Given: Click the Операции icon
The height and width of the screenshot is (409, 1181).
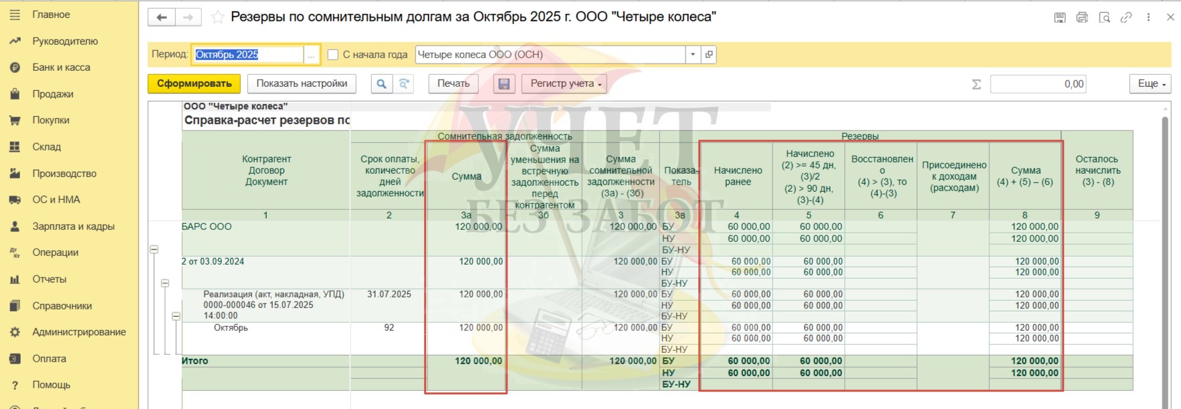Looking at the screenshot, I should coord(15,253).
